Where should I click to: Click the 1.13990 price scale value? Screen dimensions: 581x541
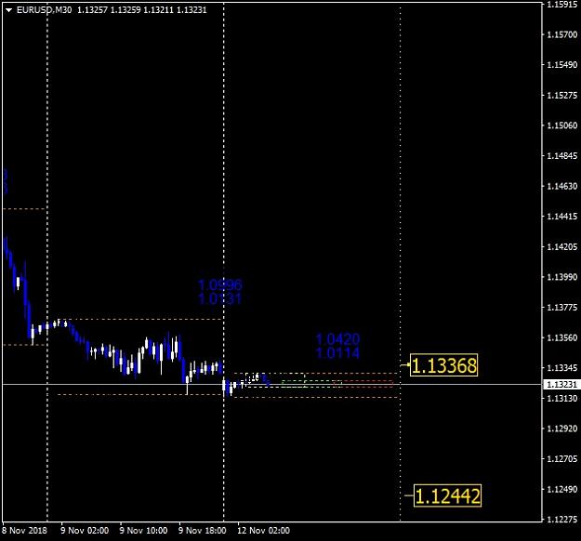562,277
